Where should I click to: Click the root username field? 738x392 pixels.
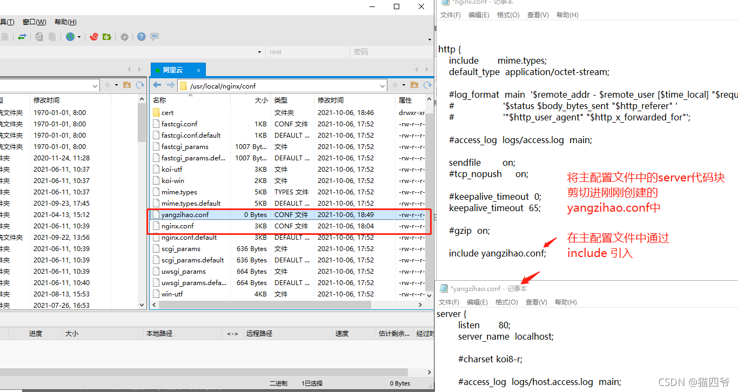306,52
